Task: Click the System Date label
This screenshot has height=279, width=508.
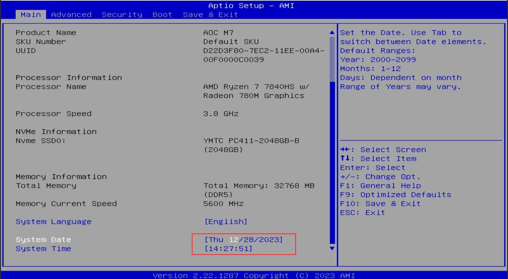Action: (x=43, y=240)
